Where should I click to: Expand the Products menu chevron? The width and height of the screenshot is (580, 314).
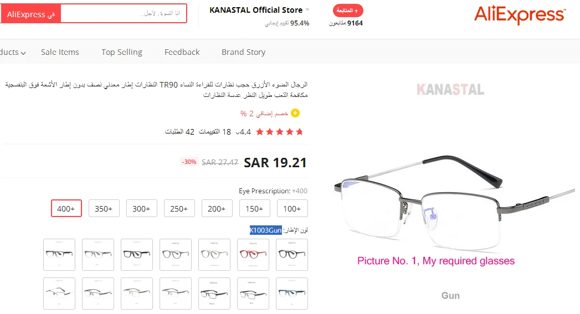click(x=23, y=53)
